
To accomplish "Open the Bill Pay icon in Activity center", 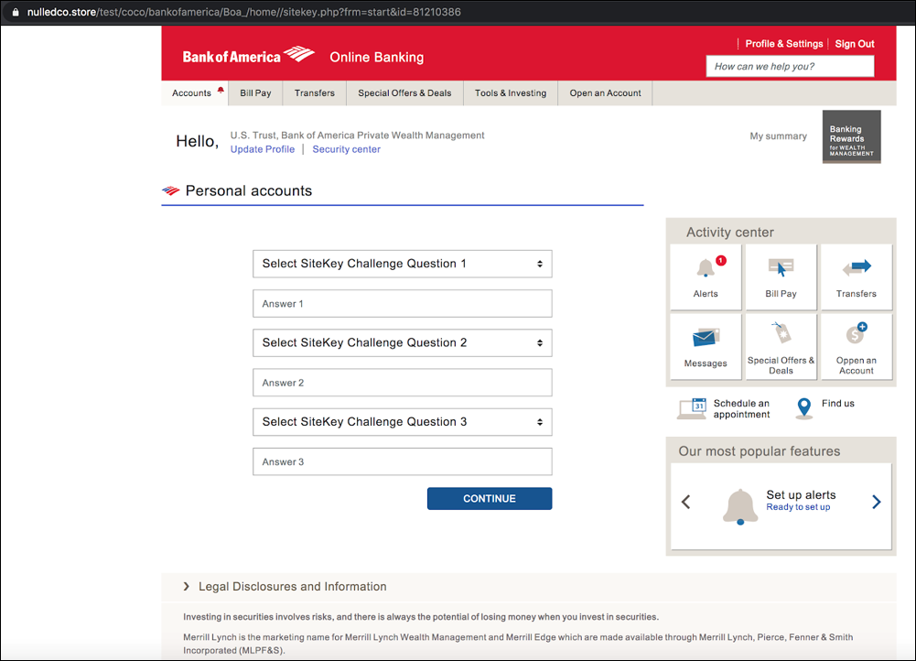I will pos(781,267).
